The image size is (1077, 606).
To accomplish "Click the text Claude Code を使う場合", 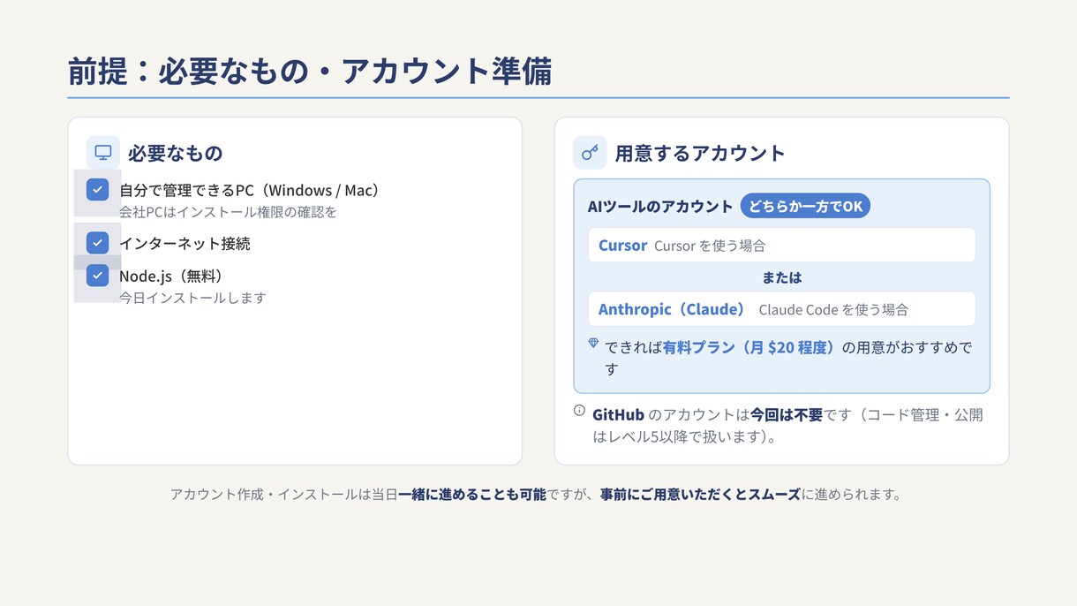I will click(x=833, y=310).
